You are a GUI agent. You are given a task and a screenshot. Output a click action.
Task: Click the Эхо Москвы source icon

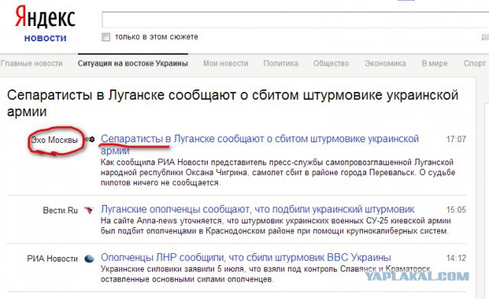(90, 139)
